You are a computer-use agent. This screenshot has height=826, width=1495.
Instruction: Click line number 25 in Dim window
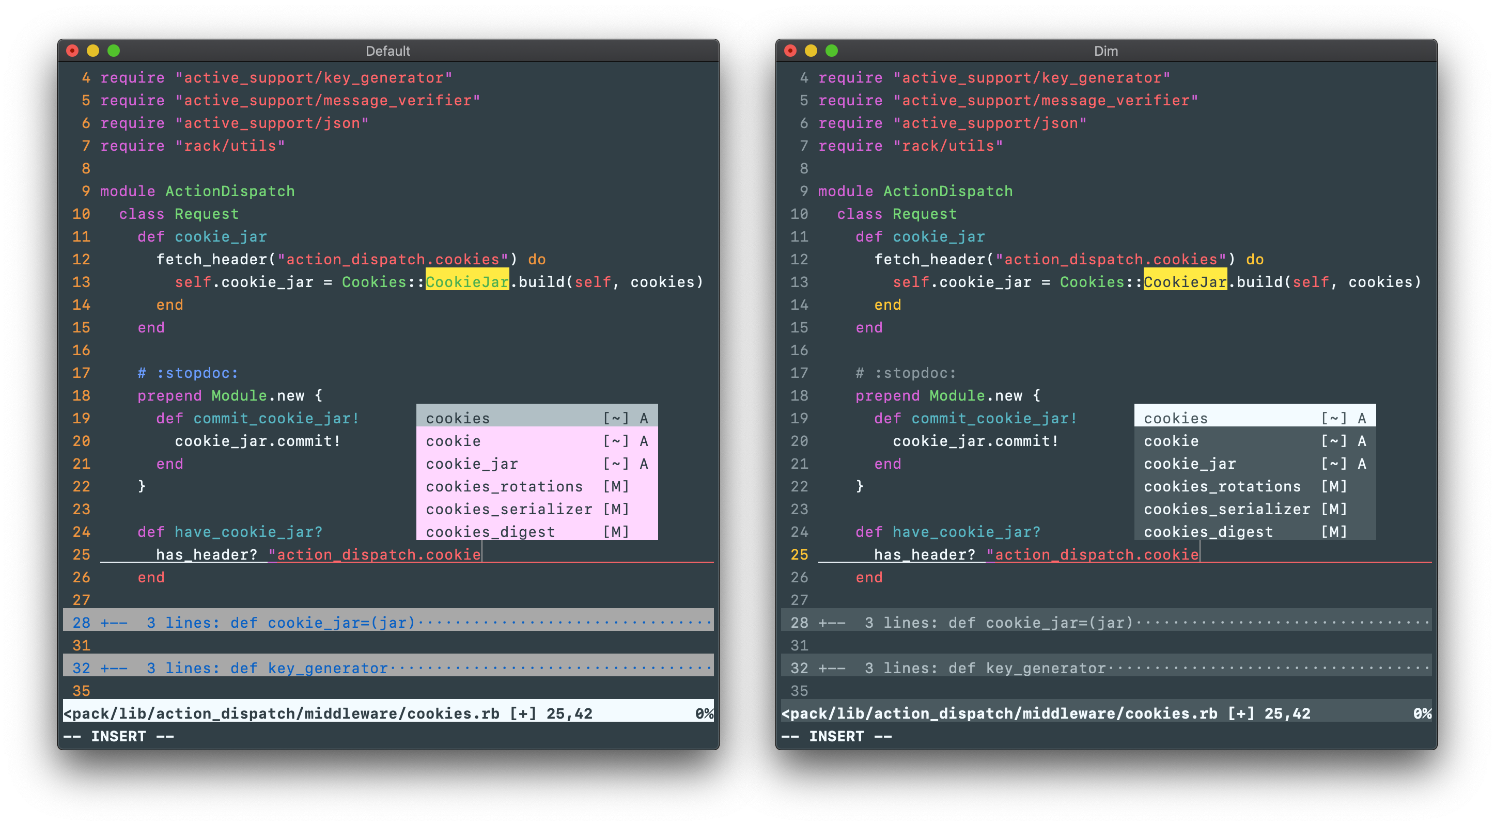pos(799,554)
